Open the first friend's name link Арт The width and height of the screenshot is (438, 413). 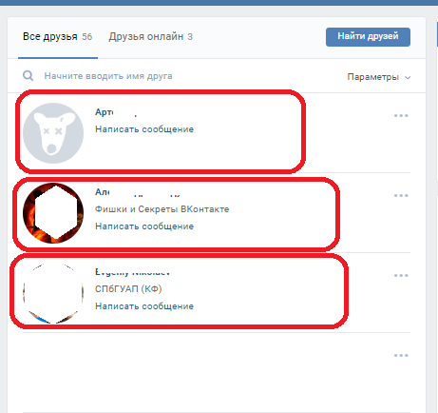click(x=105, y=112)
